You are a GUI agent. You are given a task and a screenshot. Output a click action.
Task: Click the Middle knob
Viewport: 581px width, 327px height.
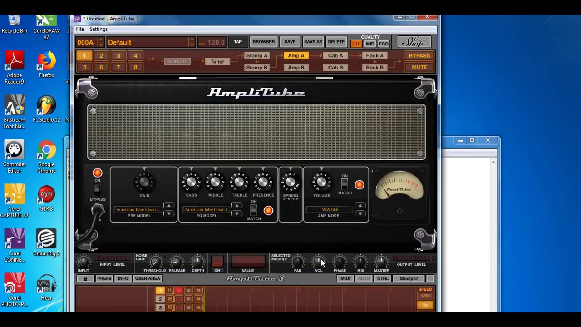(x=215, y=183)
